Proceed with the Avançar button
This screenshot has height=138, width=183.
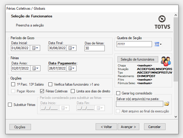(128, 127)
